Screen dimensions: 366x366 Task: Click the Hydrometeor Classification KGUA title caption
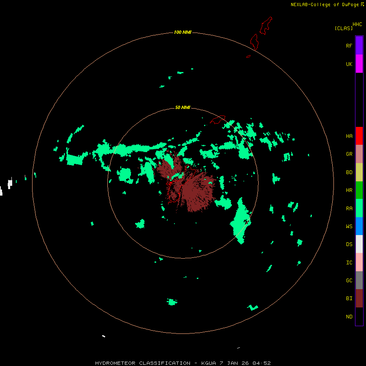coord(183,363)
